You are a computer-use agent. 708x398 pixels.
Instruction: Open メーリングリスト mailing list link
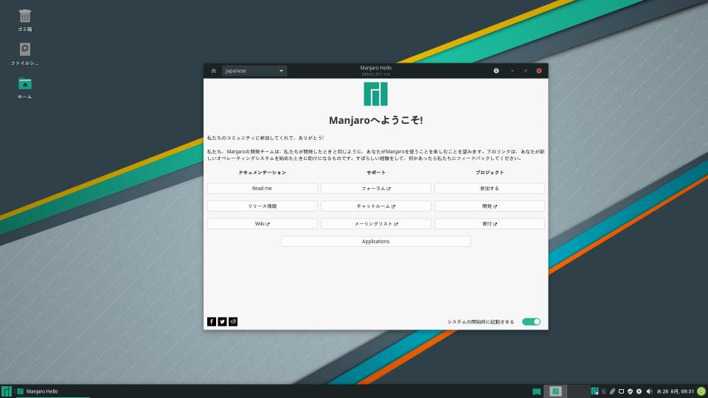pos(376,224)
